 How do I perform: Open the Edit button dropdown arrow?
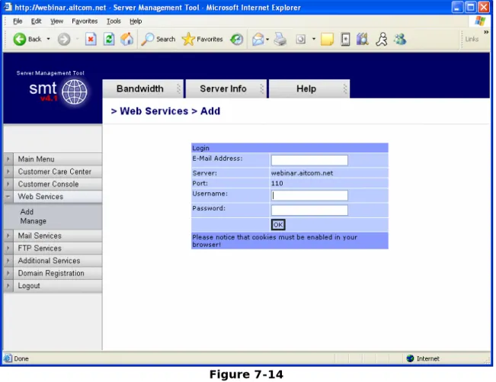coord(314,39)
